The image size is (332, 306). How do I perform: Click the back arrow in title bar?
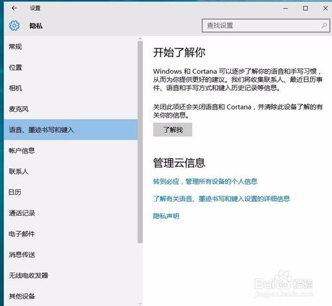click(14, 8)
